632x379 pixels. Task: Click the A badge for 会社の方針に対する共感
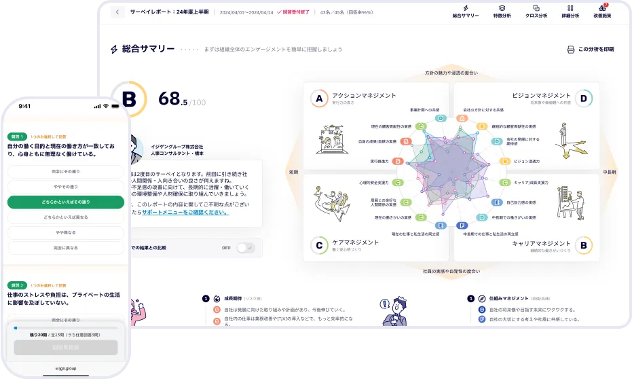point(462,118)
